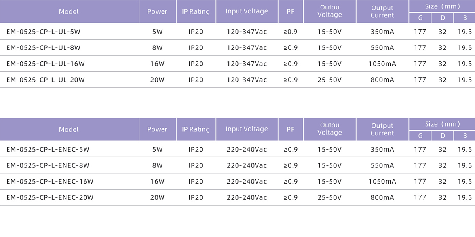Screen dimensions: 475x237
Task: Select the 1050mA output current in UL-16W row
Action: [382, 64]
